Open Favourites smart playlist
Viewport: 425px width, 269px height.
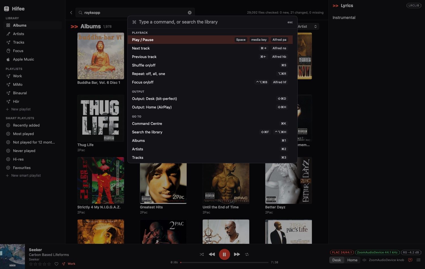pyautogui.click(x=33, y=168)
